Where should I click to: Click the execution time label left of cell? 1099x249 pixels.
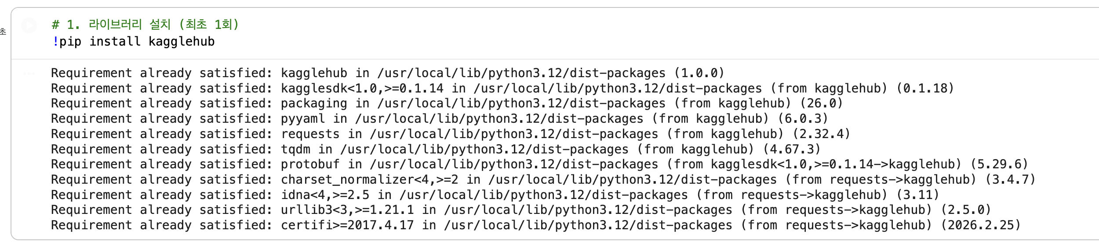(x=3, y=32)
